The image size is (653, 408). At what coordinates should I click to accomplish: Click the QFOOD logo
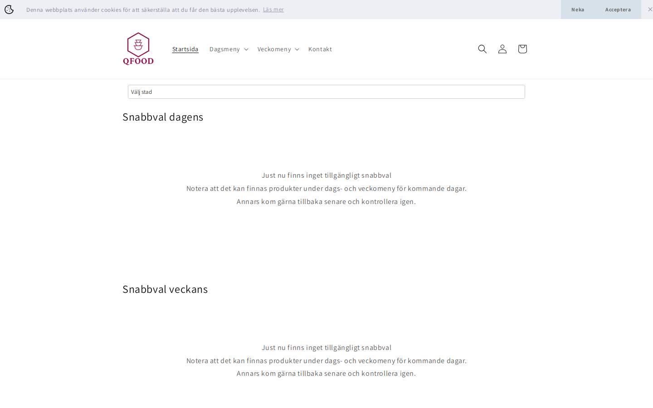[138, 49]
